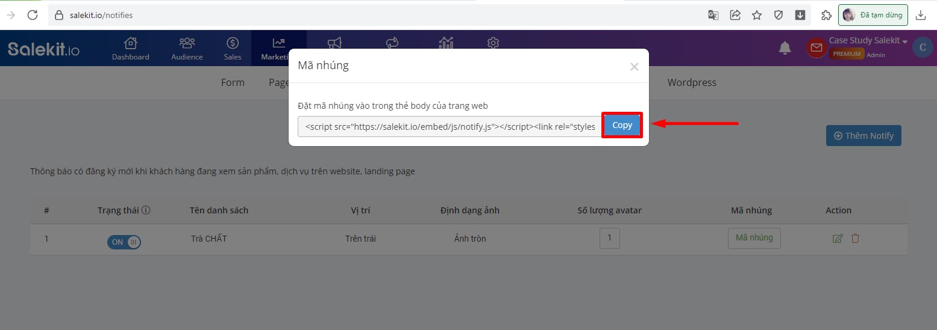
Task: Open the browser translate page icon
Action: pyautogui.click(x=713, y=15)
